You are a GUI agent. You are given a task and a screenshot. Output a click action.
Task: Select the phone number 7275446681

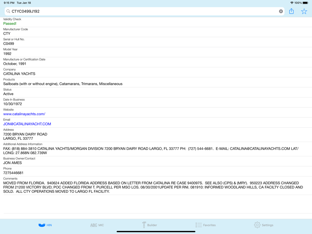tap(13, 173)
